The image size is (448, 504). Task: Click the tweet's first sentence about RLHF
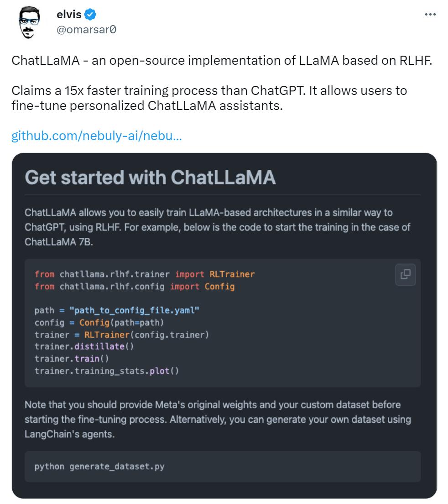pyautogui.click(x=221, y=61)
